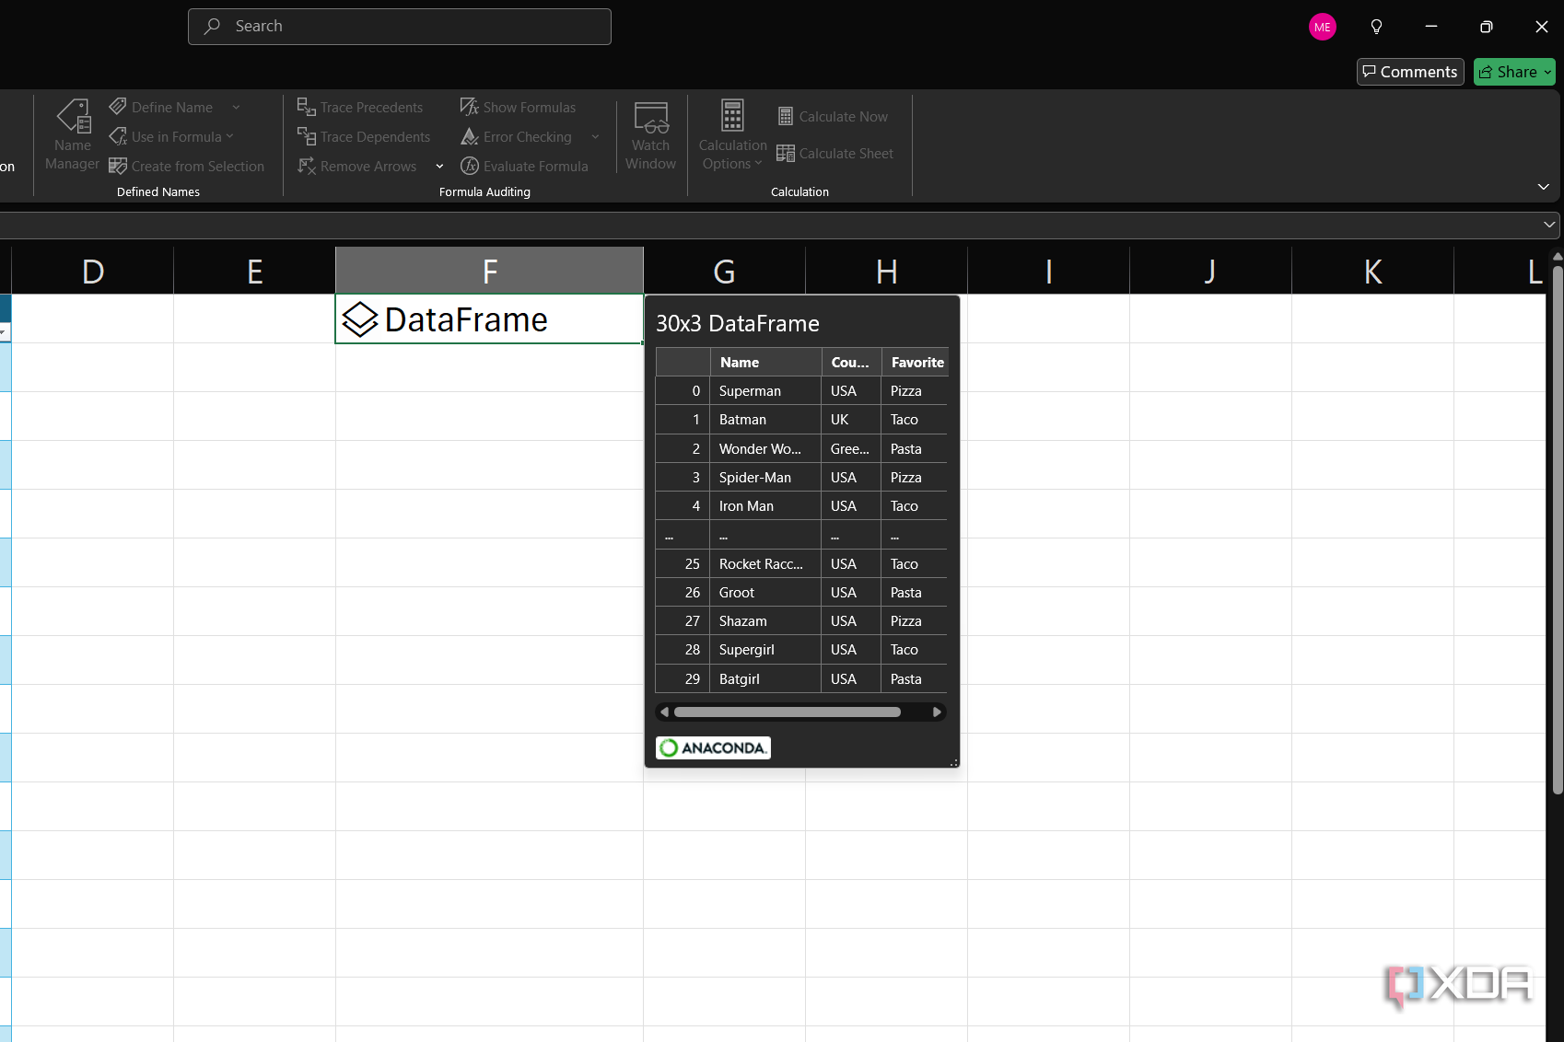Click the Trace Dependents icon
This screenshot has height=1042, width=1564.
307,136
